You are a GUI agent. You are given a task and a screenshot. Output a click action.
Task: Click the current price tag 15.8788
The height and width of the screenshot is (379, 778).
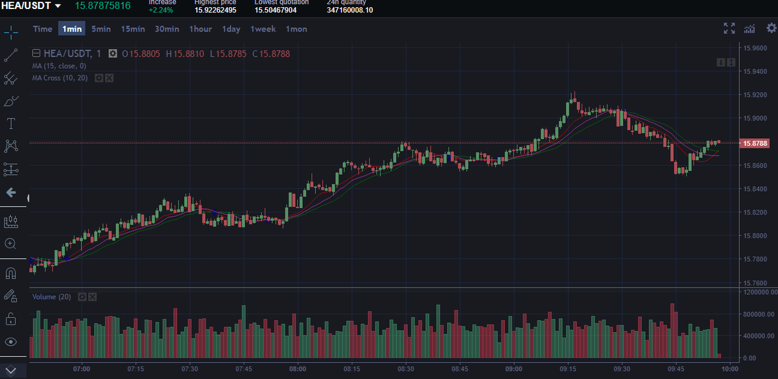pos(755,143)
